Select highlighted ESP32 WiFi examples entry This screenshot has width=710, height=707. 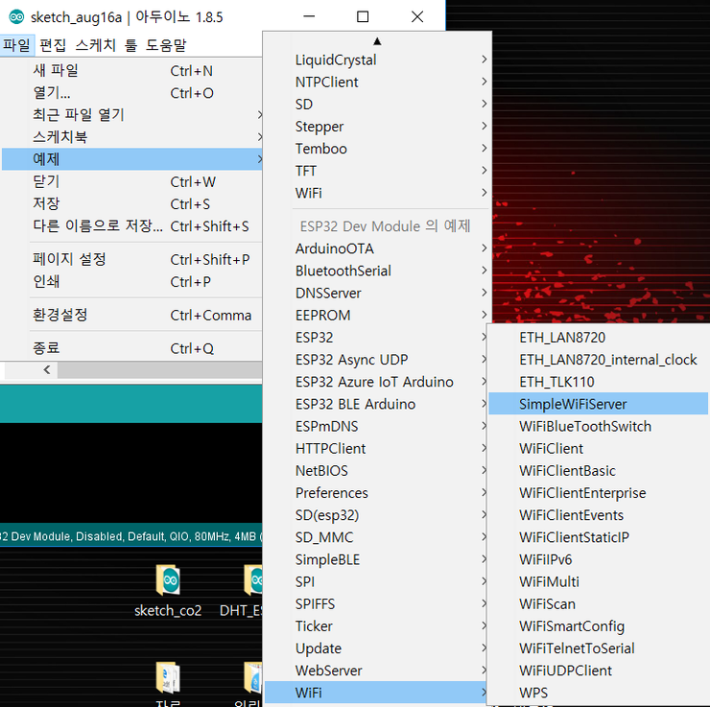point(376,693)
